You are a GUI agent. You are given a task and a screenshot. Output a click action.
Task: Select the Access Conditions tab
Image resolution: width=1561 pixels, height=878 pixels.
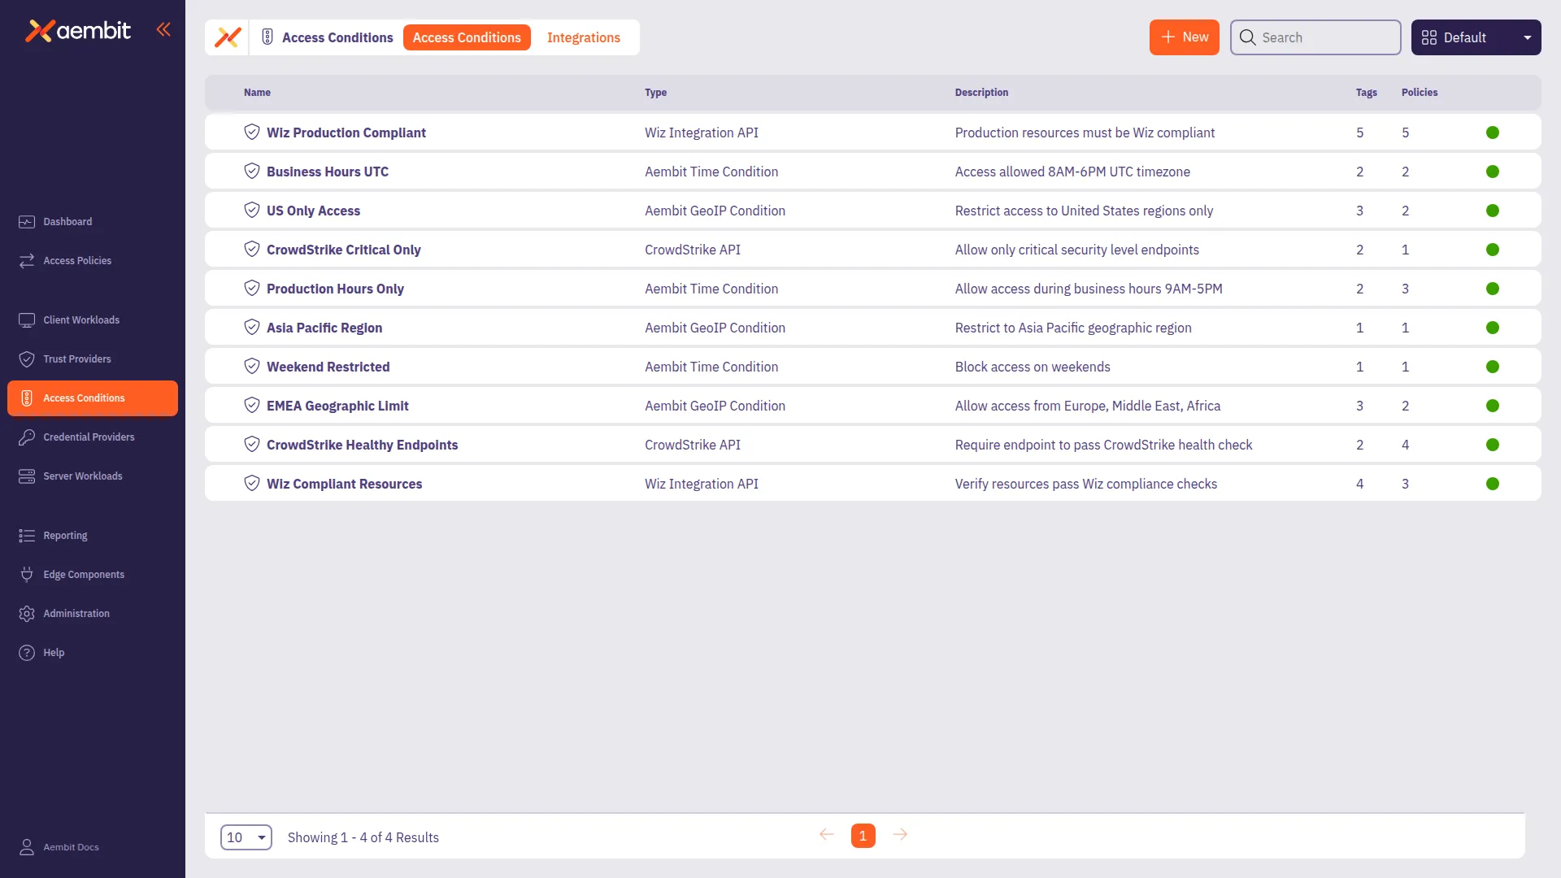[467, 37]
